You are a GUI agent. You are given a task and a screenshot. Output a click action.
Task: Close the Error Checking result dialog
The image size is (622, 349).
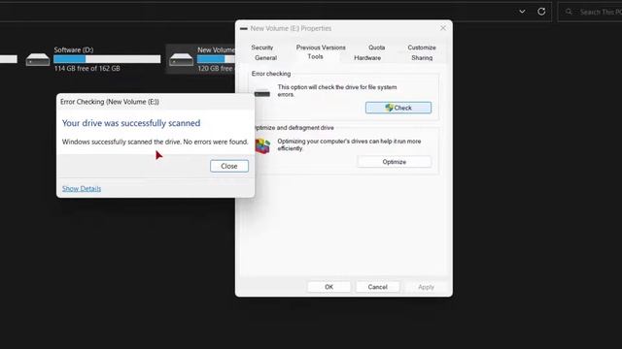coord(229,166)
